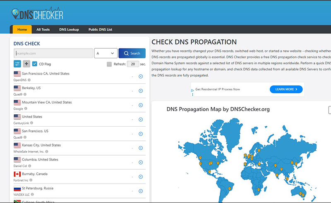Click the domain name input field
The width and height of the screenshot is (331, 203).
[x=53, y=53]
